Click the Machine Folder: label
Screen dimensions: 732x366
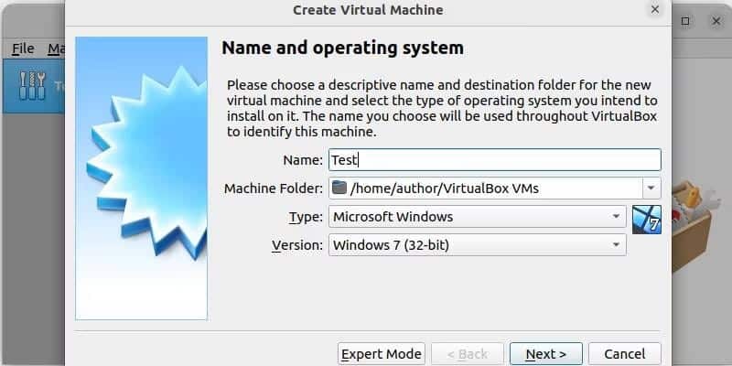coord(273,188)
